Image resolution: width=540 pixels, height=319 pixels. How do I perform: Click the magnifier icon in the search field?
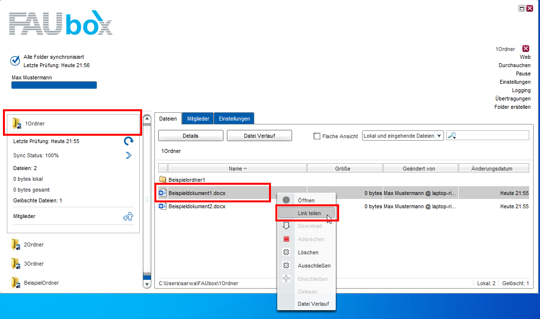pyautogui.click(x=452, y=136)
